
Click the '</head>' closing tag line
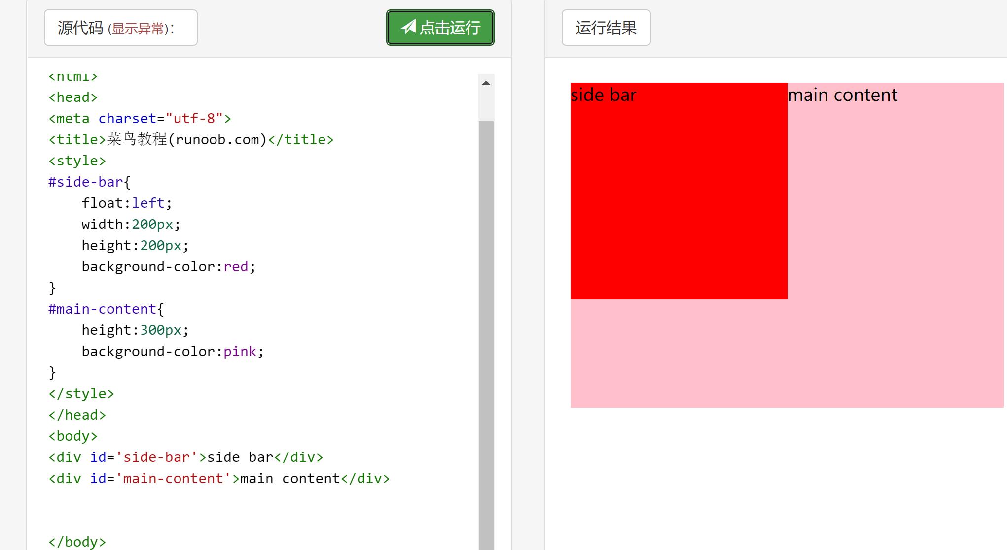[77, 415]
